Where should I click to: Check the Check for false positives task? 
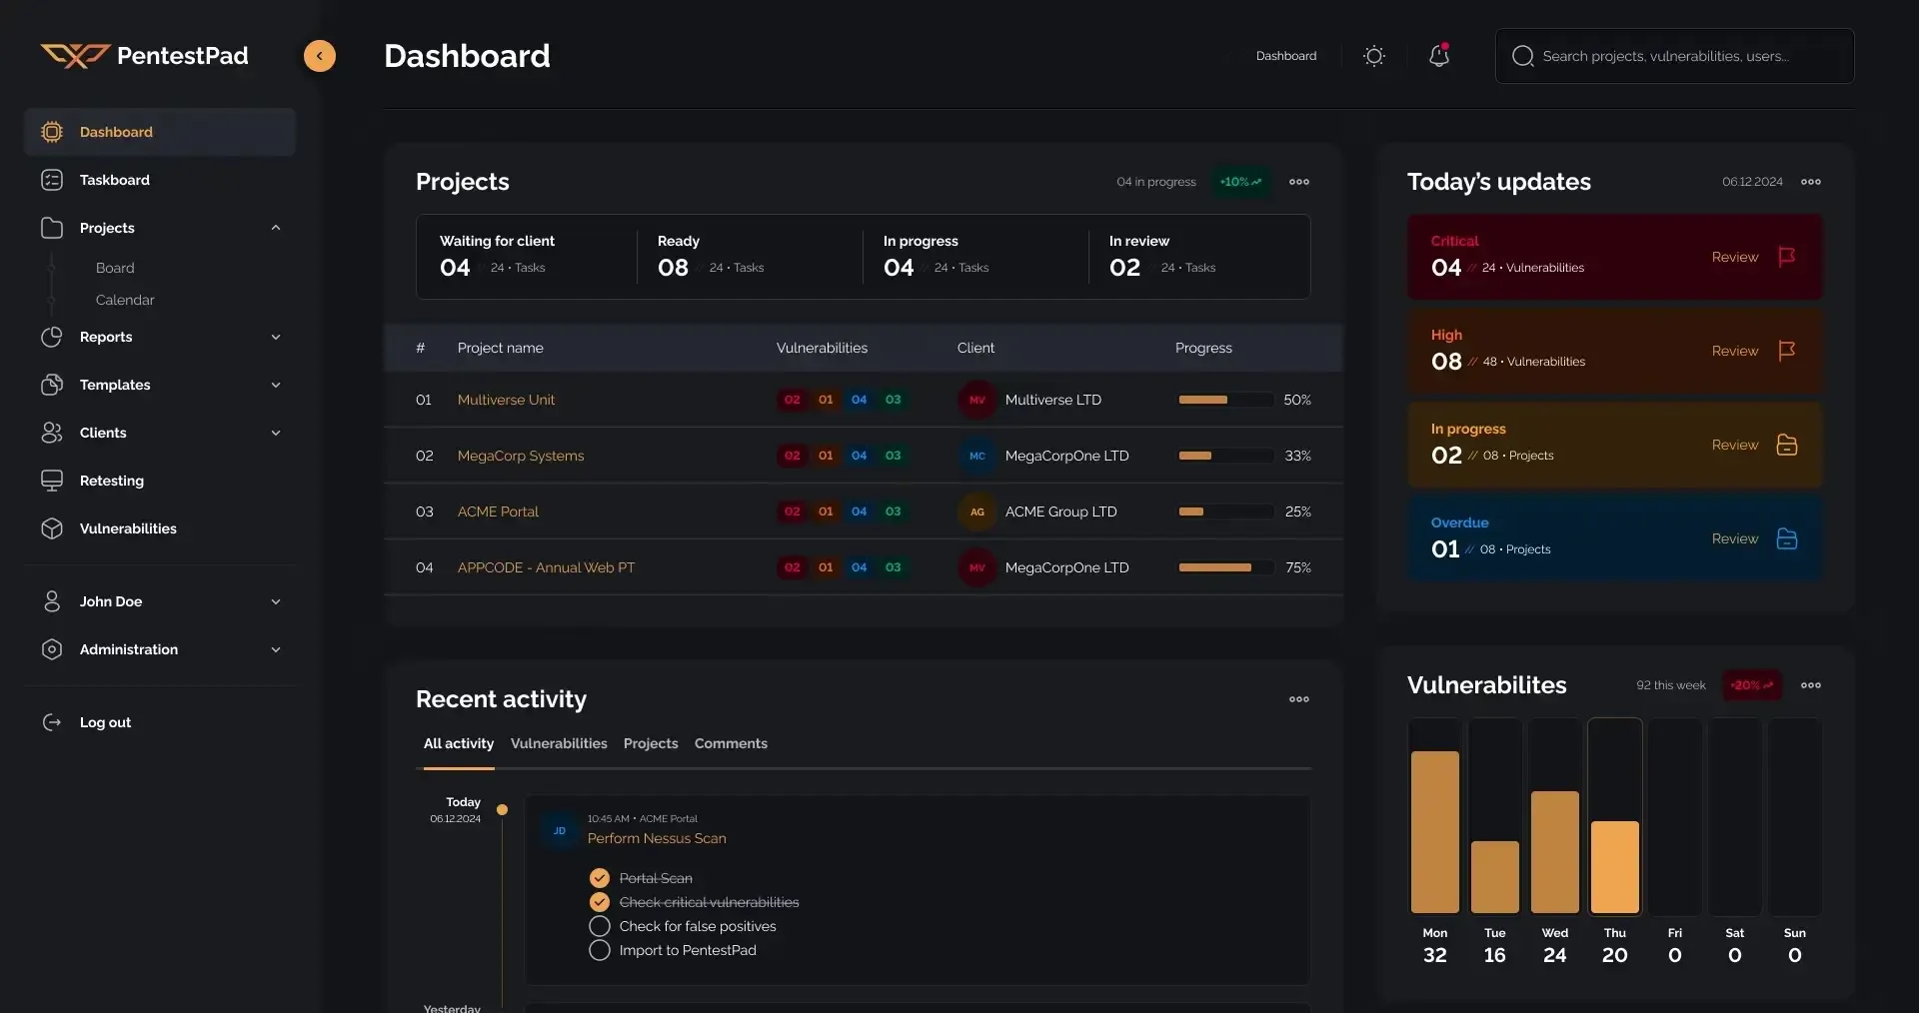tap(600, 926)
